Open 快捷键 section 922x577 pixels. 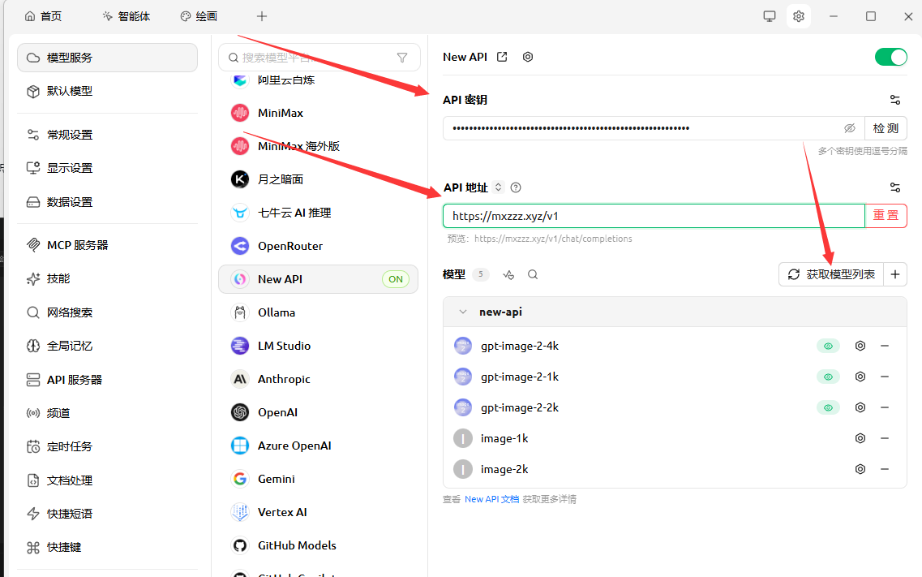click(108, 548)
